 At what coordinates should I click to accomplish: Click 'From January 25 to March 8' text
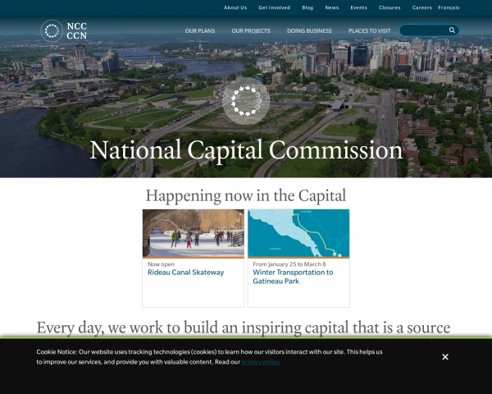pos(289,264)
